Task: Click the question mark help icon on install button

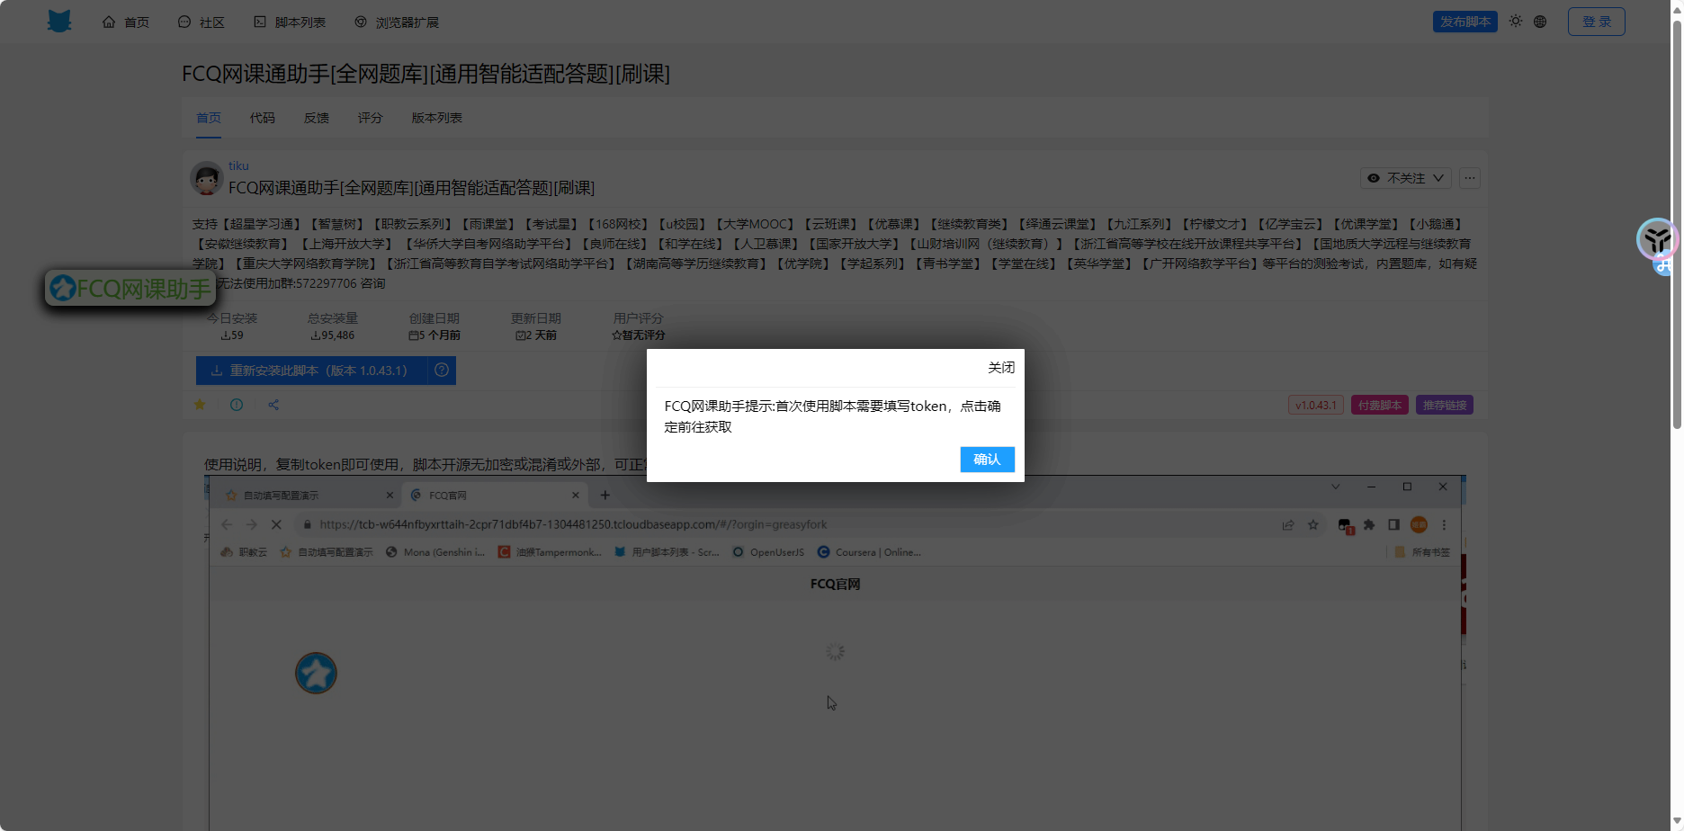Action: [x=441, y=370]
